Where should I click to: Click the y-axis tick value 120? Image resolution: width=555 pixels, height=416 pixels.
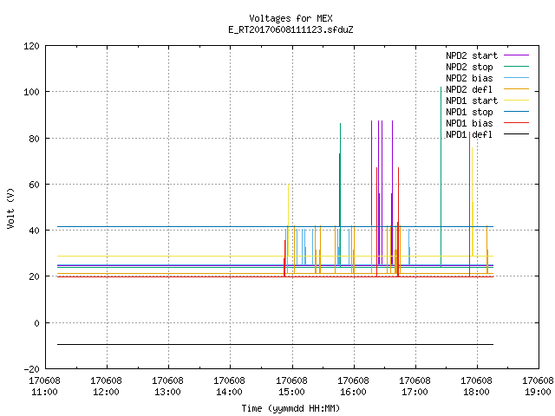click(x=31, y=46)
